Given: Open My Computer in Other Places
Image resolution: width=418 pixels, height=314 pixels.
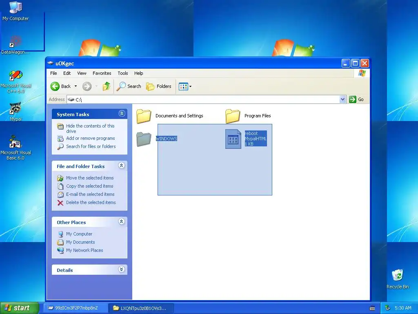Looking at the screenshot, I should click(79, 234).
